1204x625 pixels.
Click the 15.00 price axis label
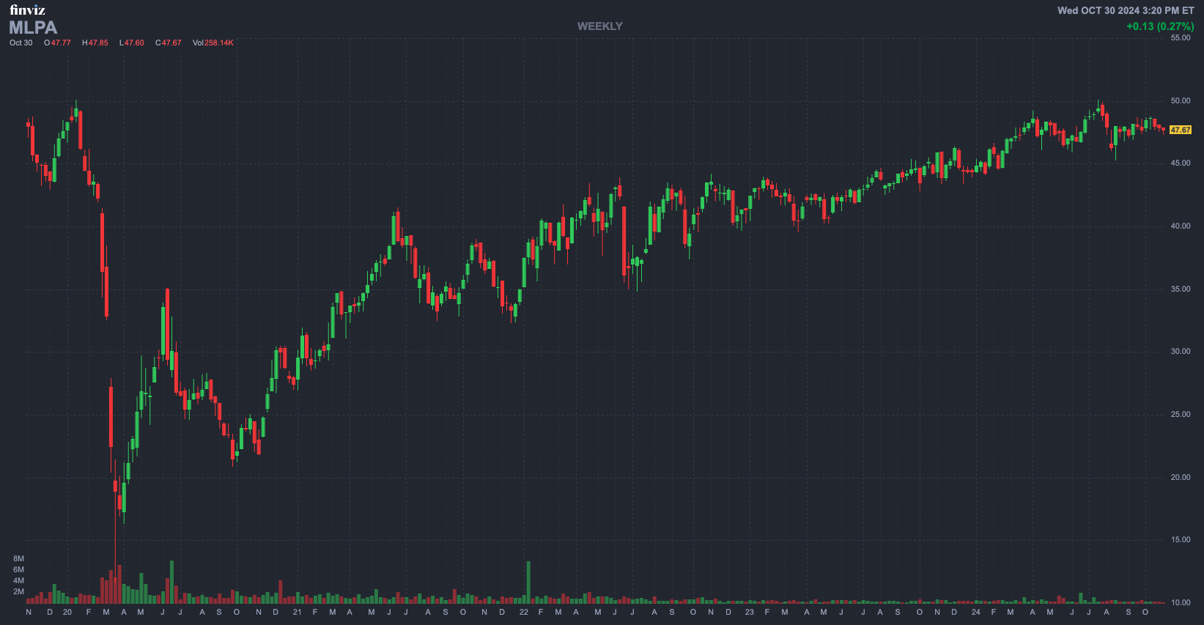coord(1181,540)
